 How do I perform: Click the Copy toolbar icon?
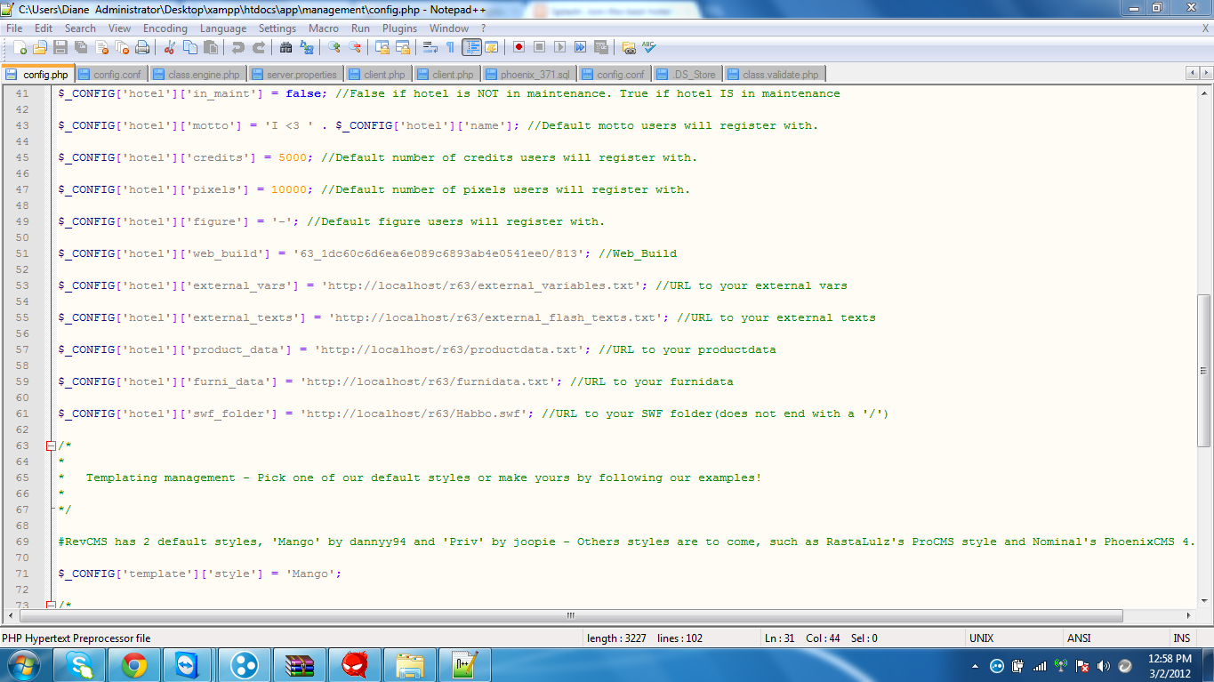click(190, 47)
